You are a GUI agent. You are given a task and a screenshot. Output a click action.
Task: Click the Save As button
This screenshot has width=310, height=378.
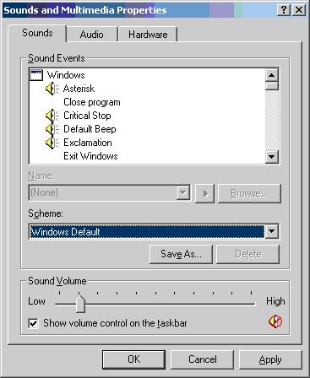[181, 254]
